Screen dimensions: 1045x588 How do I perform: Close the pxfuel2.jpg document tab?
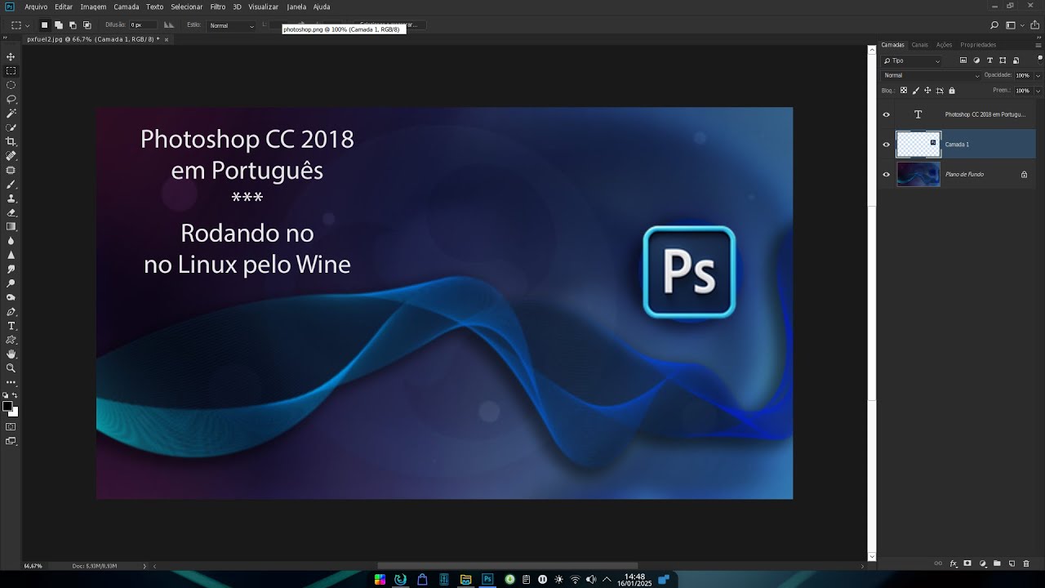click(167, 39)
